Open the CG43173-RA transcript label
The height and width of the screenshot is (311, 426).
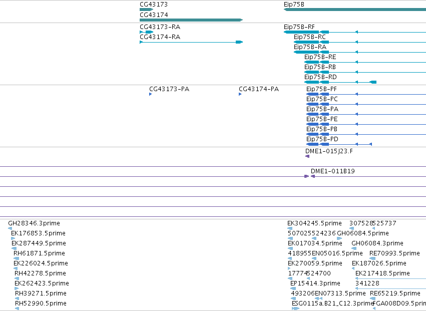click(160, 27)
